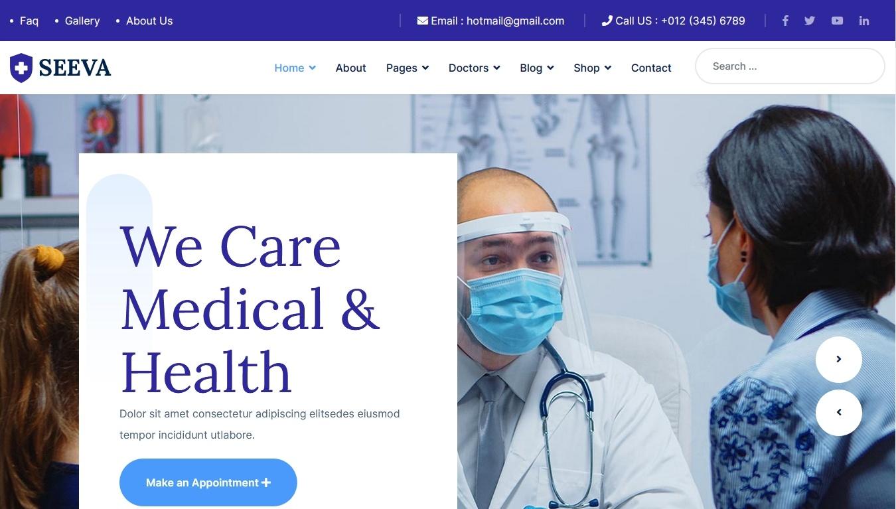896x509 pixels.
Task: Expand the Pages dropdown menu
Action: pos(408,68)
